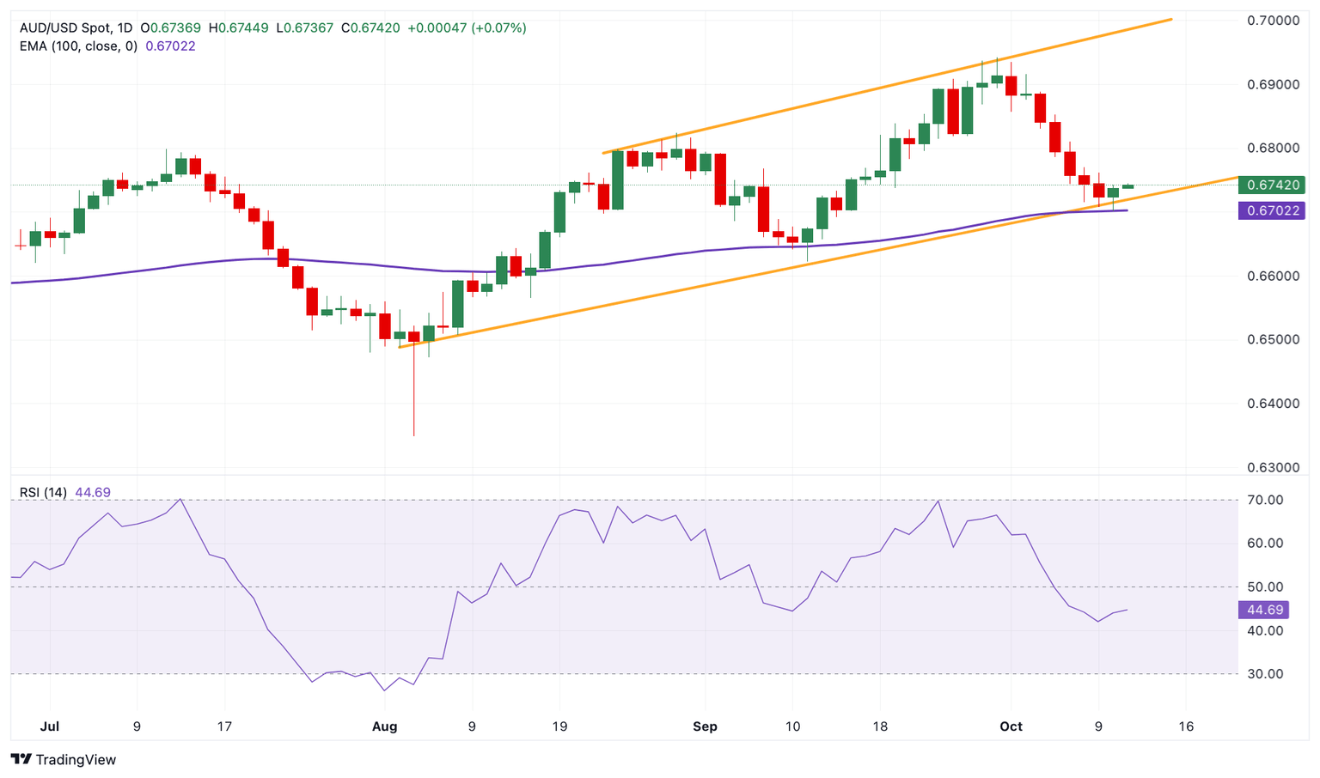Click the Aug label on the time axis
The width and height of the screenshot is (1320, 778).
click(384, 726)
